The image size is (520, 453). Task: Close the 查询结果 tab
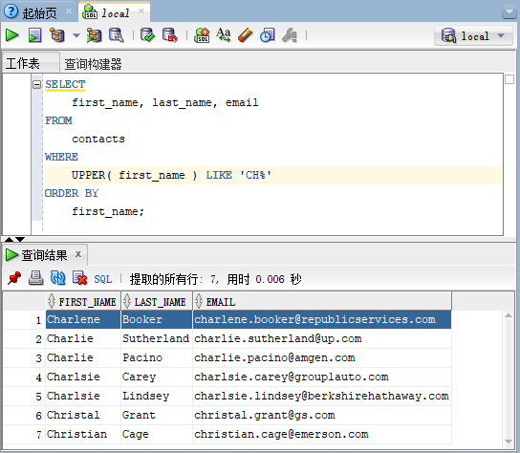pos(78,254)
